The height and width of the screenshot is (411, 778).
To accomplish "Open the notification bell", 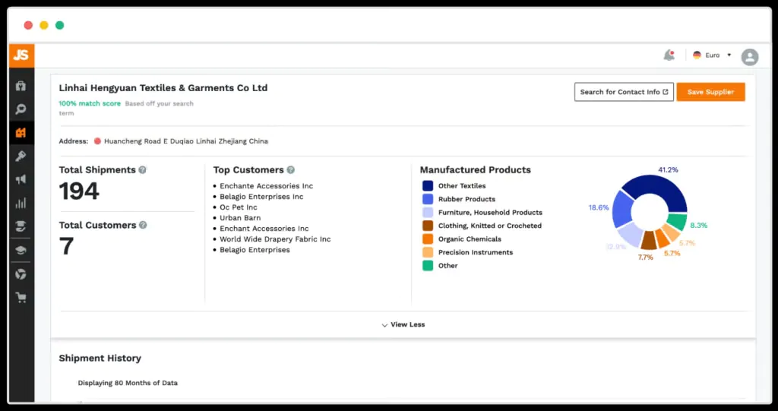I will click(669, 55).
